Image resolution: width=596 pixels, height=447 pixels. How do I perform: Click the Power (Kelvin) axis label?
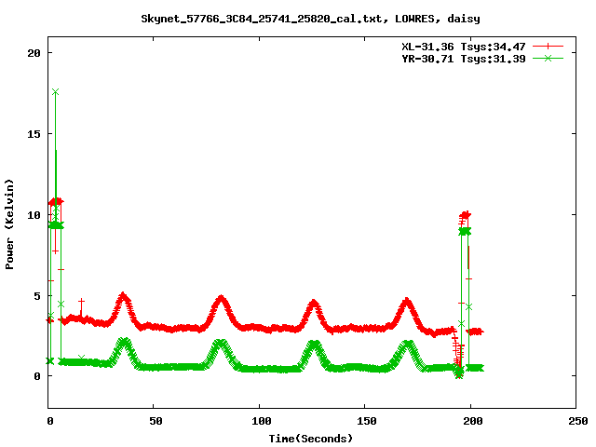pyautogui.click(x=9, y=224)
